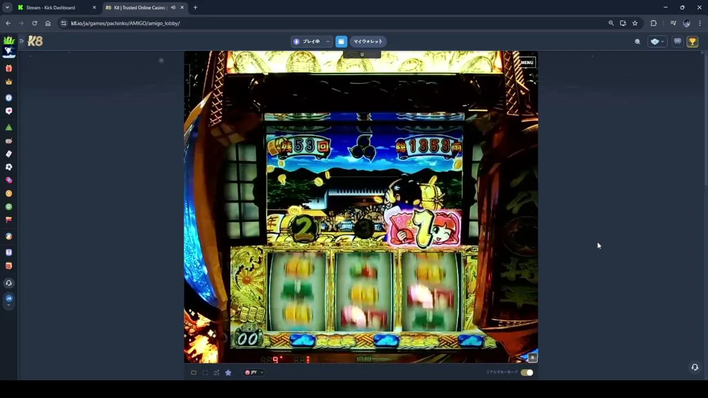Screen dimensions: 708x398
Task: Click the search magnifier icon in K8 header
Action: pyautogui.click(x=637, y=41)
